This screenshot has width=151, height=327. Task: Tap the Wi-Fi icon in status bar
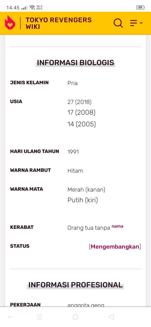point(32,8)
